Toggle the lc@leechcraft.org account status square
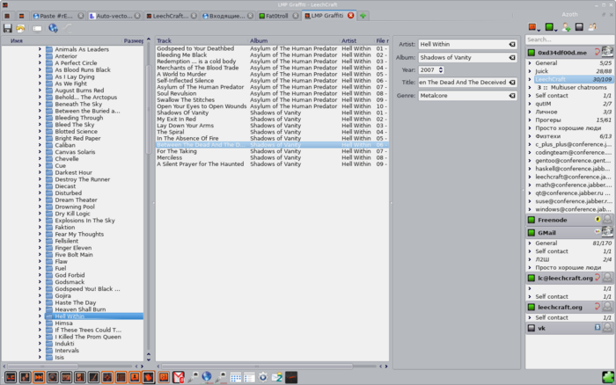This screenshot has width=616, height=385. tap(532, 278)
